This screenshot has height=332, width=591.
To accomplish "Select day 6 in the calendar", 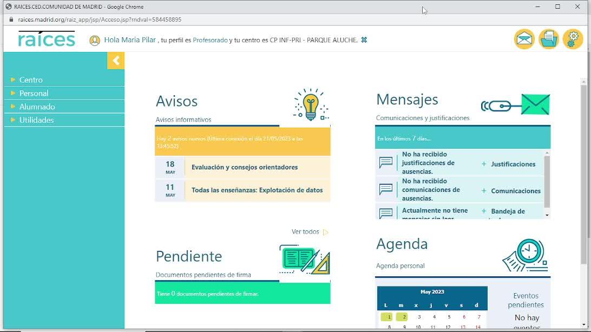I will [464, 317].
